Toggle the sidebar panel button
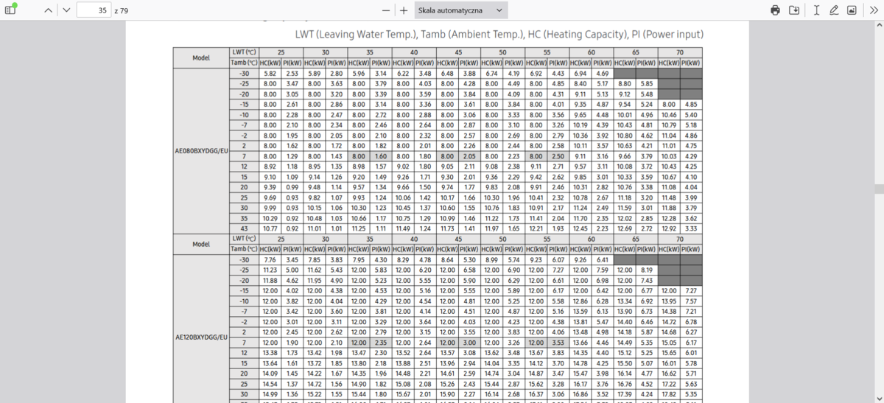Screen dimensions: 884x403 point(10,10)
